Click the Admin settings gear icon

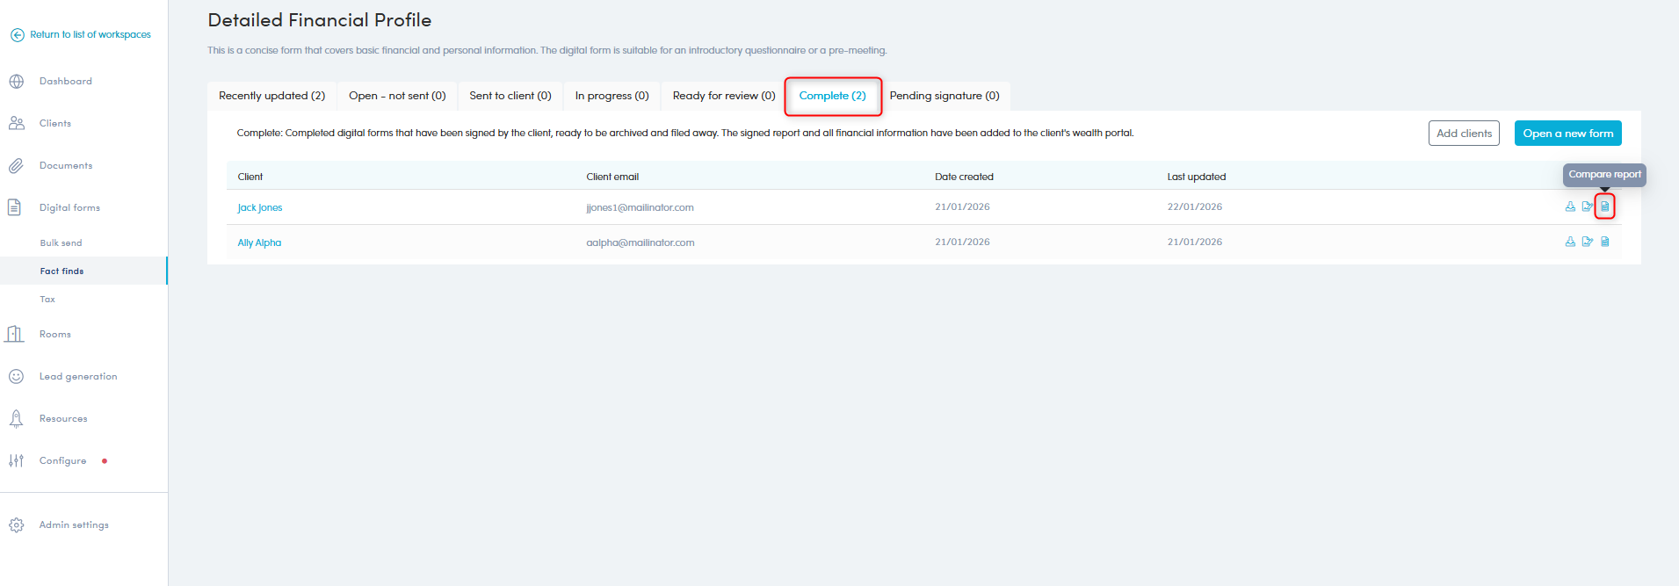(x=16, y=525)
